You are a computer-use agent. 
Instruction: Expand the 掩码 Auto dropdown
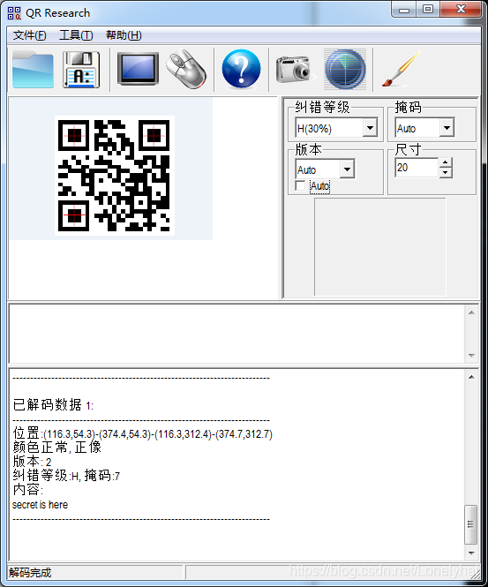pos(447,128)
